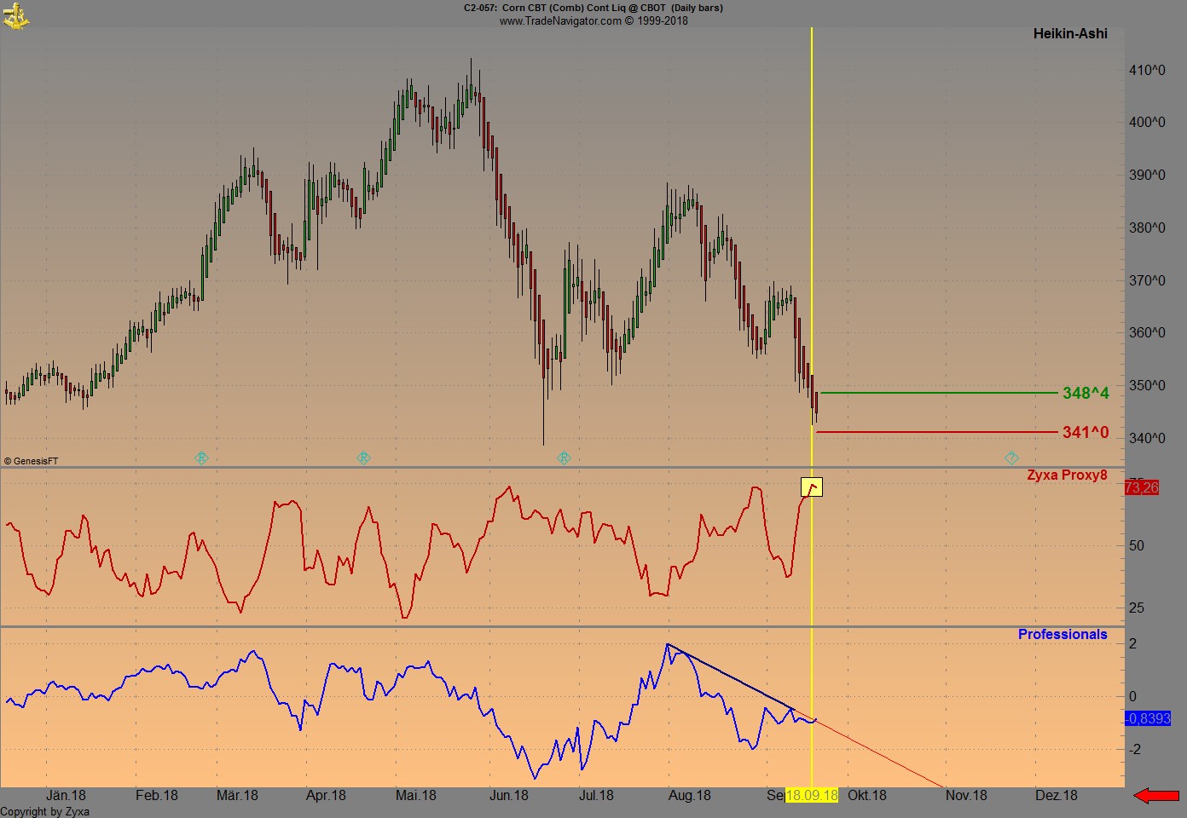The image size is (1187, 818).
Task: Click the Aug.18 date axis label
Action: 690,795
